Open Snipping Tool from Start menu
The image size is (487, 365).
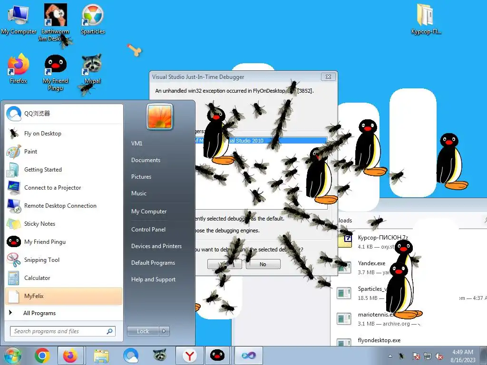[64, 260]
